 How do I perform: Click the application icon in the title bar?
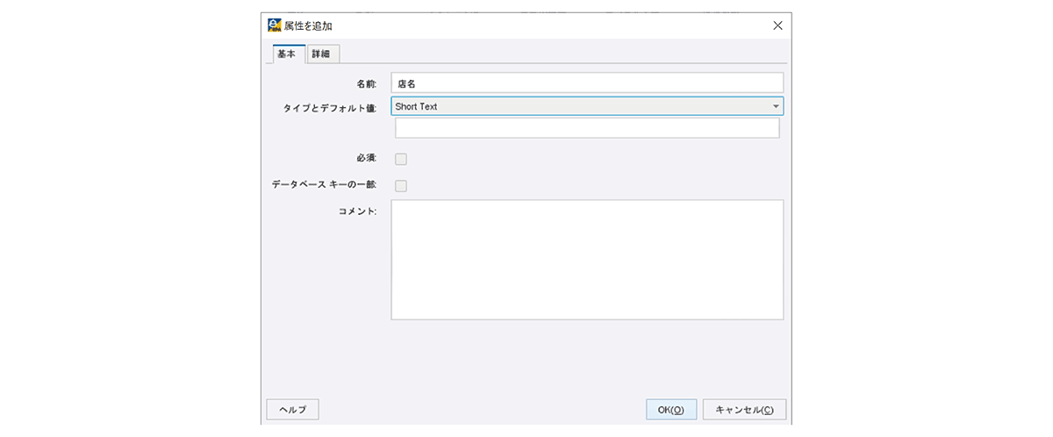[x=275, y=25]
